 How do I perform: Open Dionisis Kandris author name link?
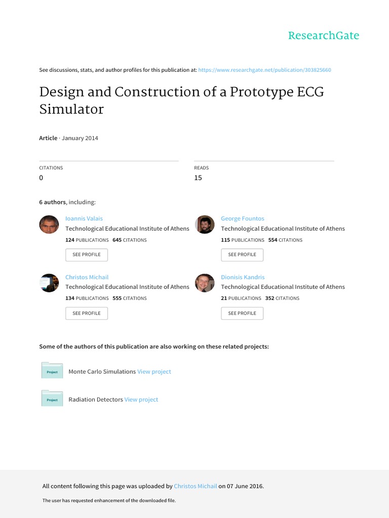pyautogui.click(x=243, y=277)
